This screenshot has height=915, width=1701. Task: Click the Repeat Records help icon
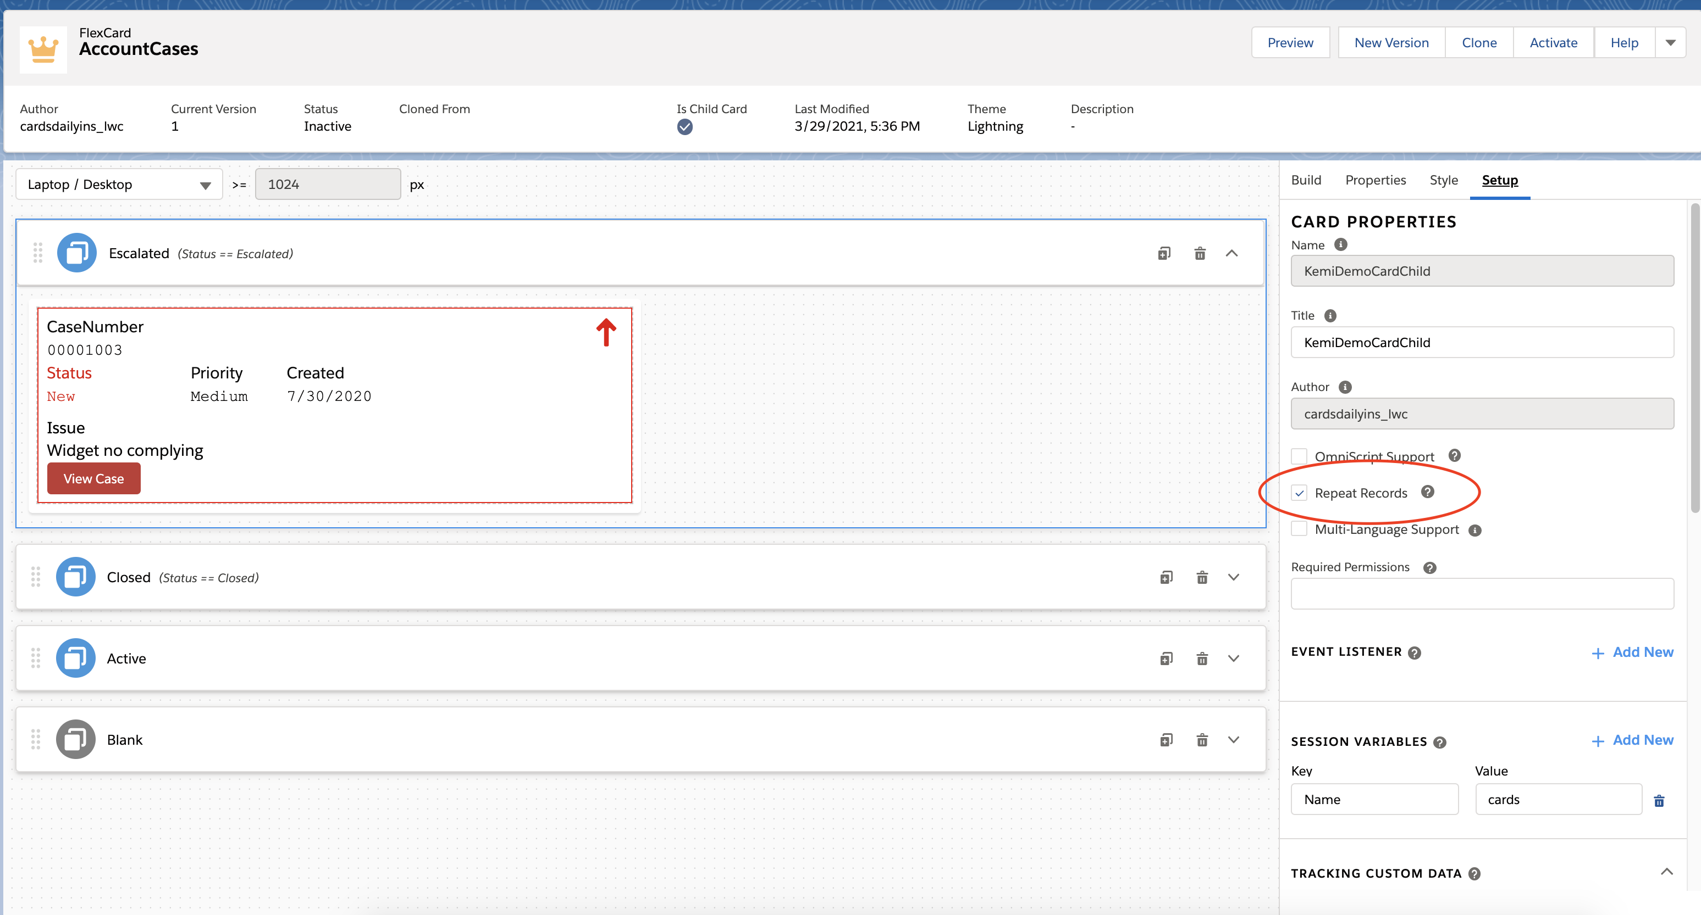coord(1428,492)
